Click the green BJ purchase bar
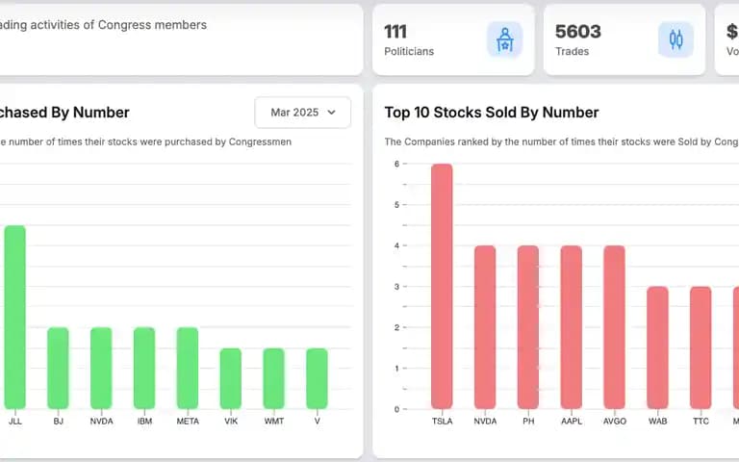 pyautogui.click(x=58, y=369)
